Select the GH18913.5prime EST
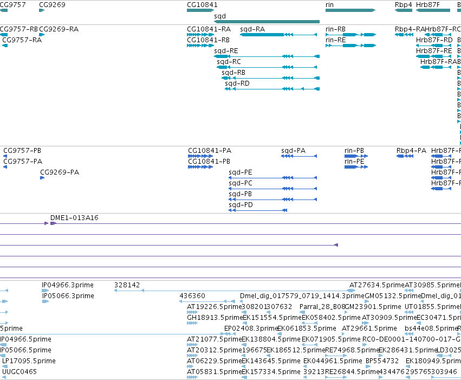The width and height of the screenshot is (461, 380). point(192,323)
